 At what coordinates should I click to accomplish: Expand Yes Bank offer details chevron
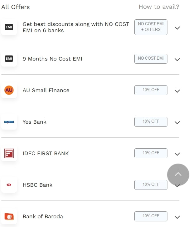(x=177, y=122)
